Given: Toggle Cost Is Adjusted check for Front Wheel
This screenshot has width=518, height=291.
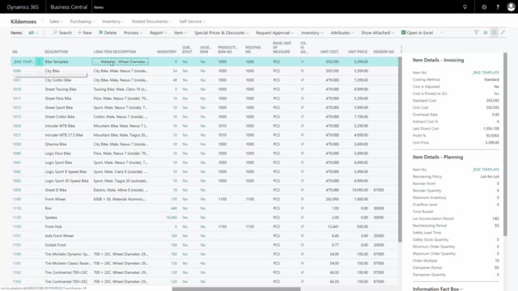Looking at the screenshot, I should (x=302, y=200).
